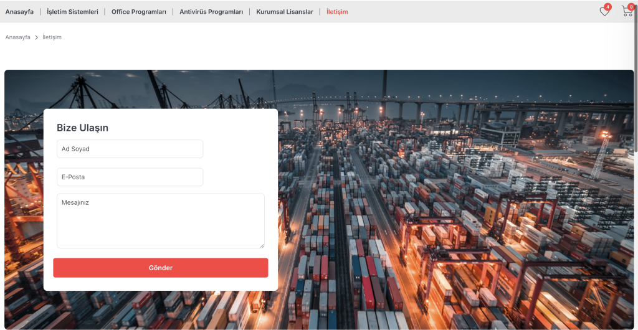638x330 pixels.
Task: Click the Bize Ulaşın heading
Action: tap(83, 128)
